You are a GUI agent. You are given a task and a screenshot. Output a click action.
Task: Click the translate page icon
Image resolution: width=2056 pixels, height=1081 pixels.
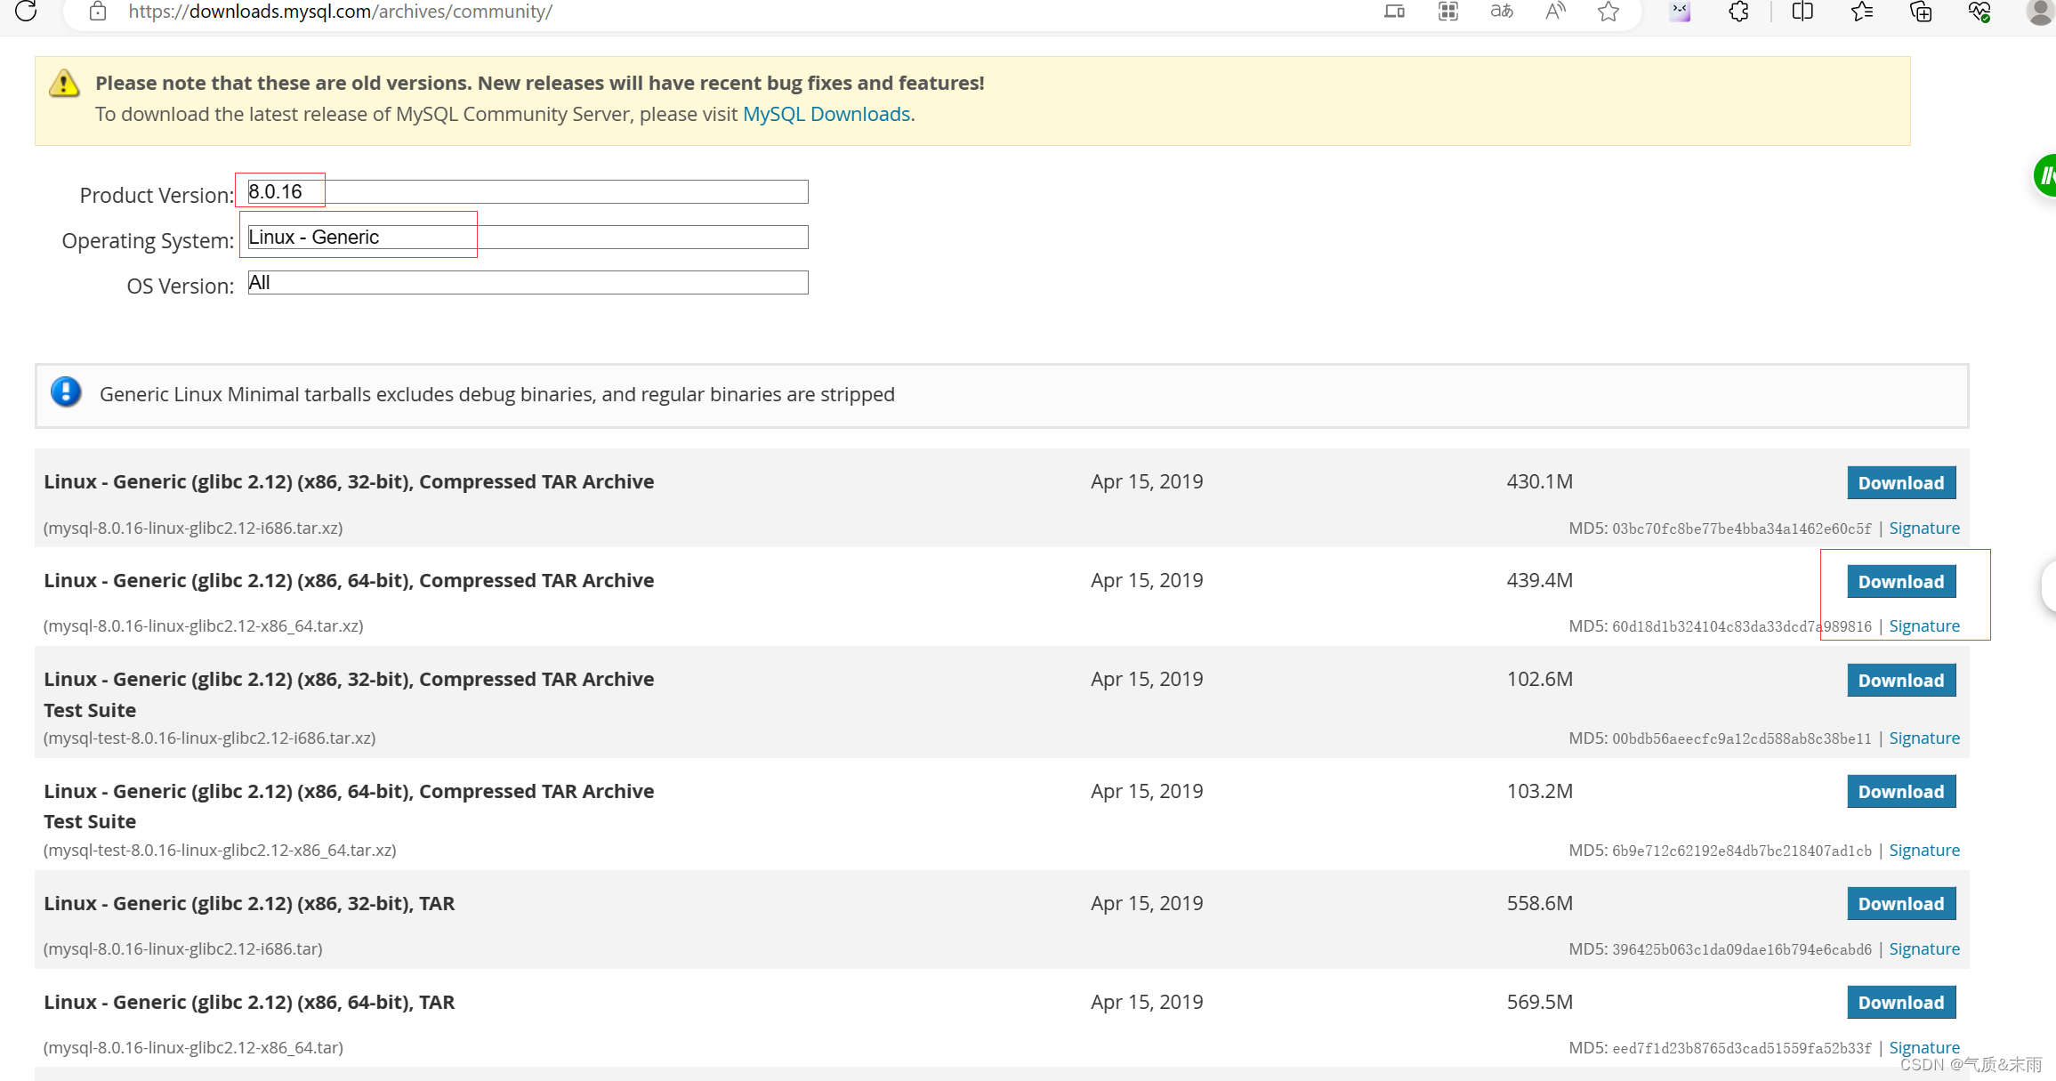coord(1502,12)
